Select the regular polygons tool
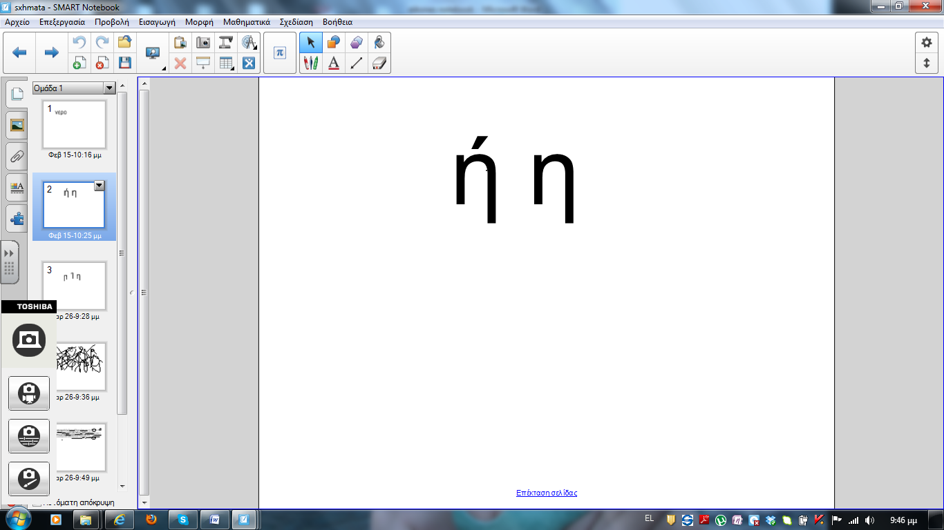 [x=357, y=42]
